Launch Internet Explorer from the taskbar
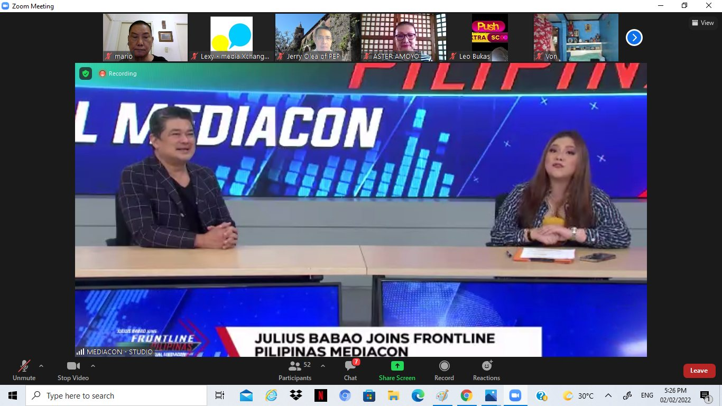Image resolution: width=722 pixels, height=406 pixels. 272,395
